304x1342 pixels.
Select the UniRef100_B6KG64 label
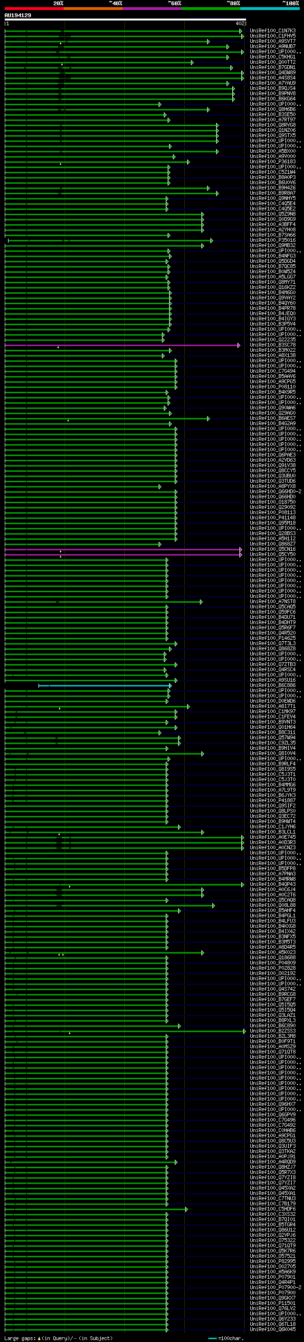tap(273, 99)
